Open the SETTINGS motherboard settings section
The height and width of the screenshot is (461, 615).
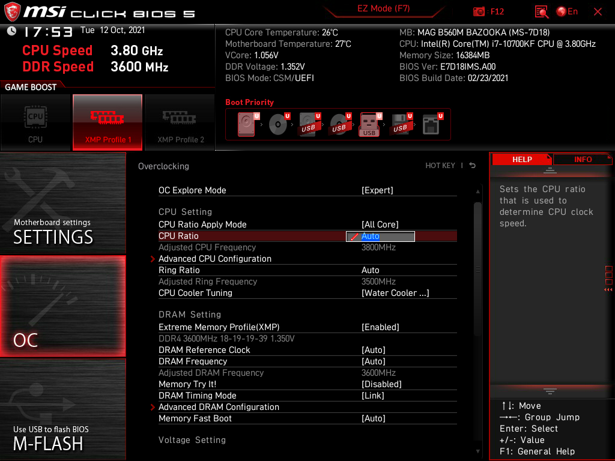click(62, 203)
